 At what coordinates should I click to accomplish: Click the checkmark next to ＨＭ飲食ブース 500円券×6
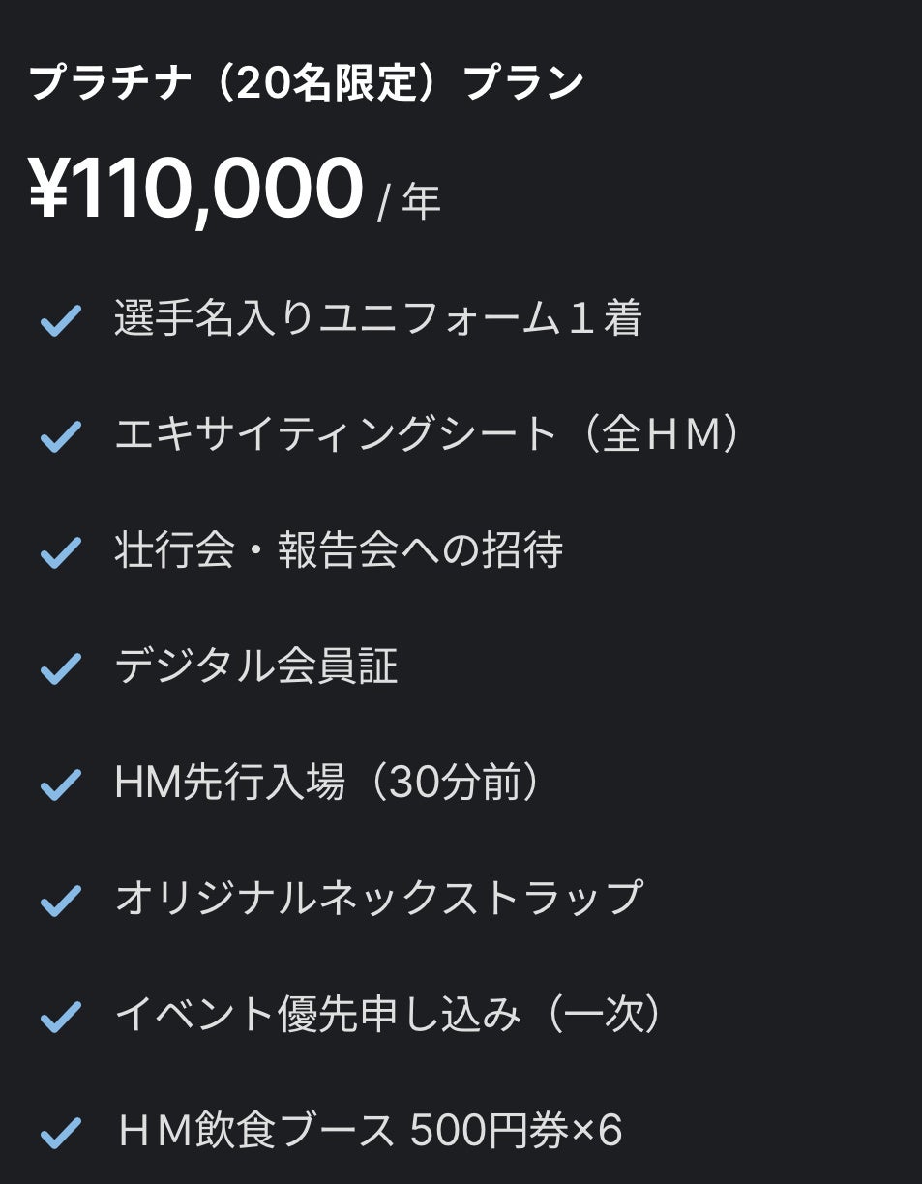(x=60, y=1133)
